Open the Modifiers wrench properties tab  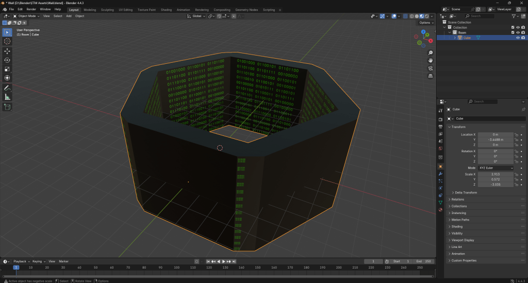click(440, 174)
